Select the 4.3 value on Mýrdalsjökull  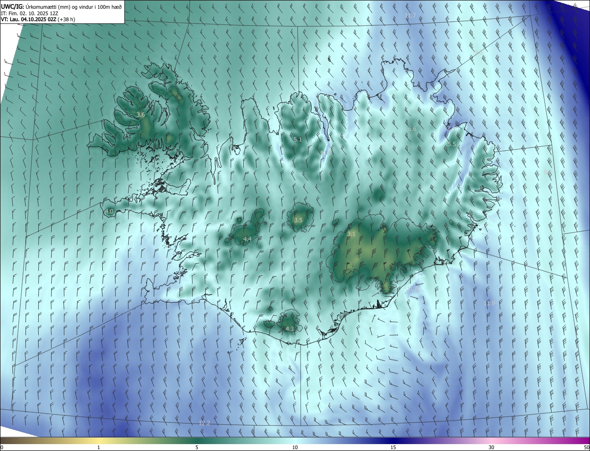click(289, 329)
